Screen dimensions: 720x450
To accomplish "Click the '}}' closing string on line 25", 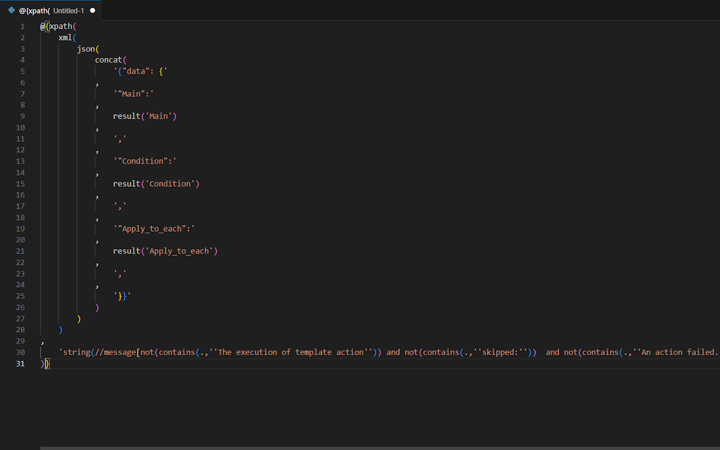I will click(122, 296).
